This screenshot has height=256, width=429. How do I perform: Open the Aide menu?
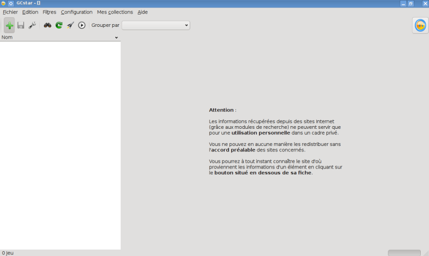(x=143, y=12)
